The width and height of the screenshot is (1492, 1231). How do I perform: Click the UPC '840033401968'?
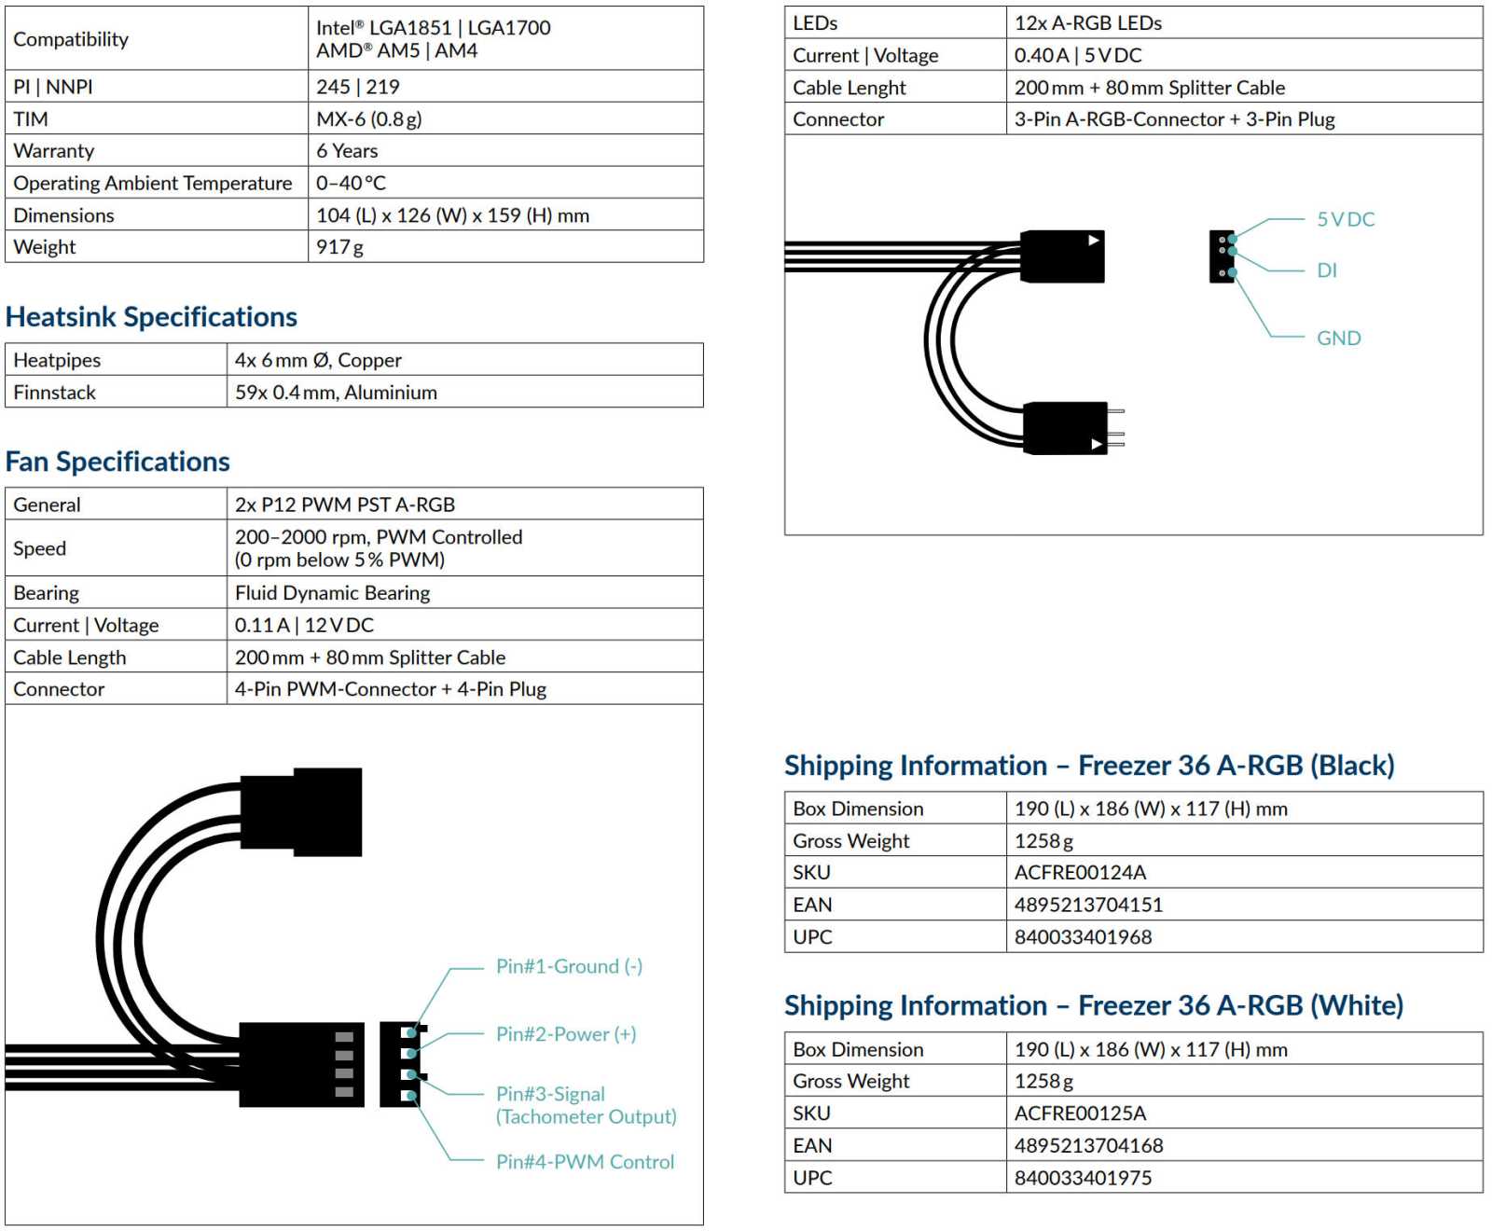point(1083,937)
